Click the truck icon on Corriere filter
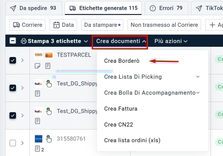Screen dimensions: 223x156 17,25
